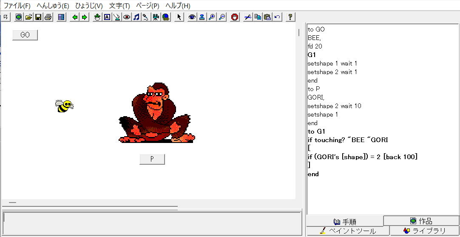The width and height of the screenshot is (460, 237).
Task: Cut the selection with the scissors icon
Action: click(248, 17)
